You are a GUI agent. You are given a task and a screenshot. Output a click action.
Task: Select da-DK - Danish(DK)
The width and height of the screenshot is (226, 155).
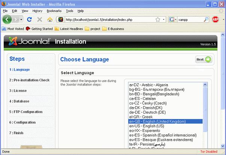coord(166,108)
